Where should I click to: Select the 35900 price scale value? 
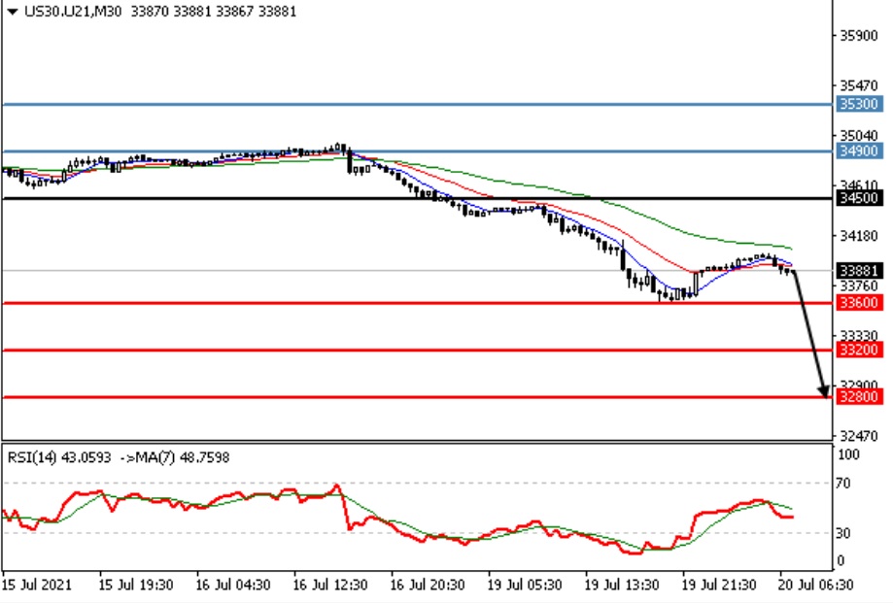tap(859, 36)
